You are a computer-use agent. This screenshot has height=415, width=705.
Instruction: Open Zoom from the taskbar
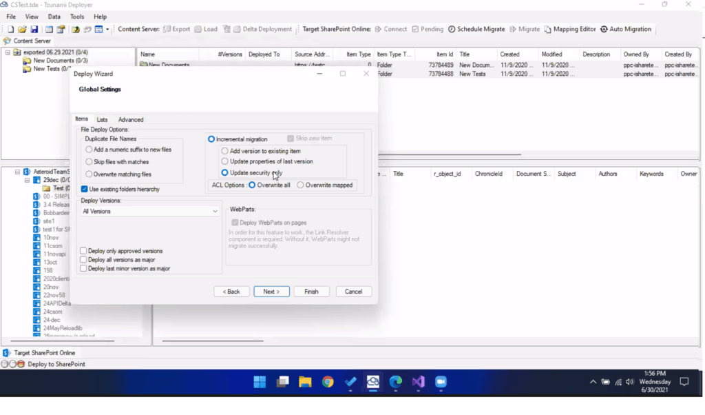pyautogui.click(x=441, y=382)
